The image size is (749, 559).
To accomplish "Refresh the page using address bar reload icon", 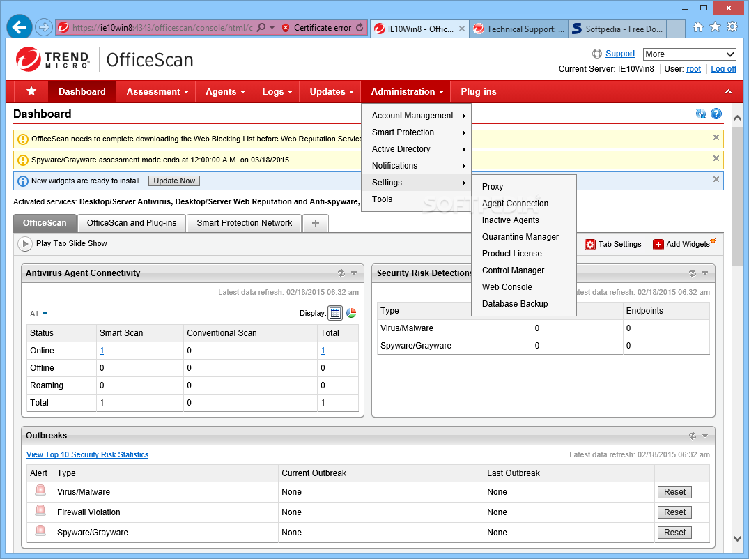I will point(360,28).
